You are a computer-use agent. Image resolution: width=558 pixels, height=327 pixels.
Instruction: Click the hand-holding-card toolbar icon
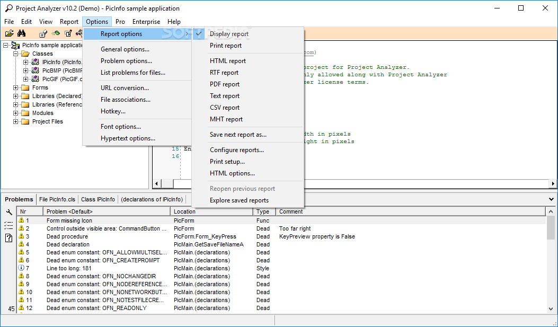click(x=43, y=33)
